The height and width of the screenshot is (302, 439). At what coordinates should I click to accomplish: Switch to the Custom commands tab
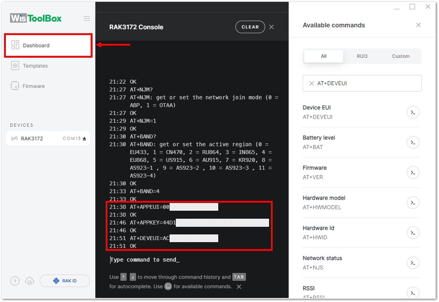tap(401, 56)
